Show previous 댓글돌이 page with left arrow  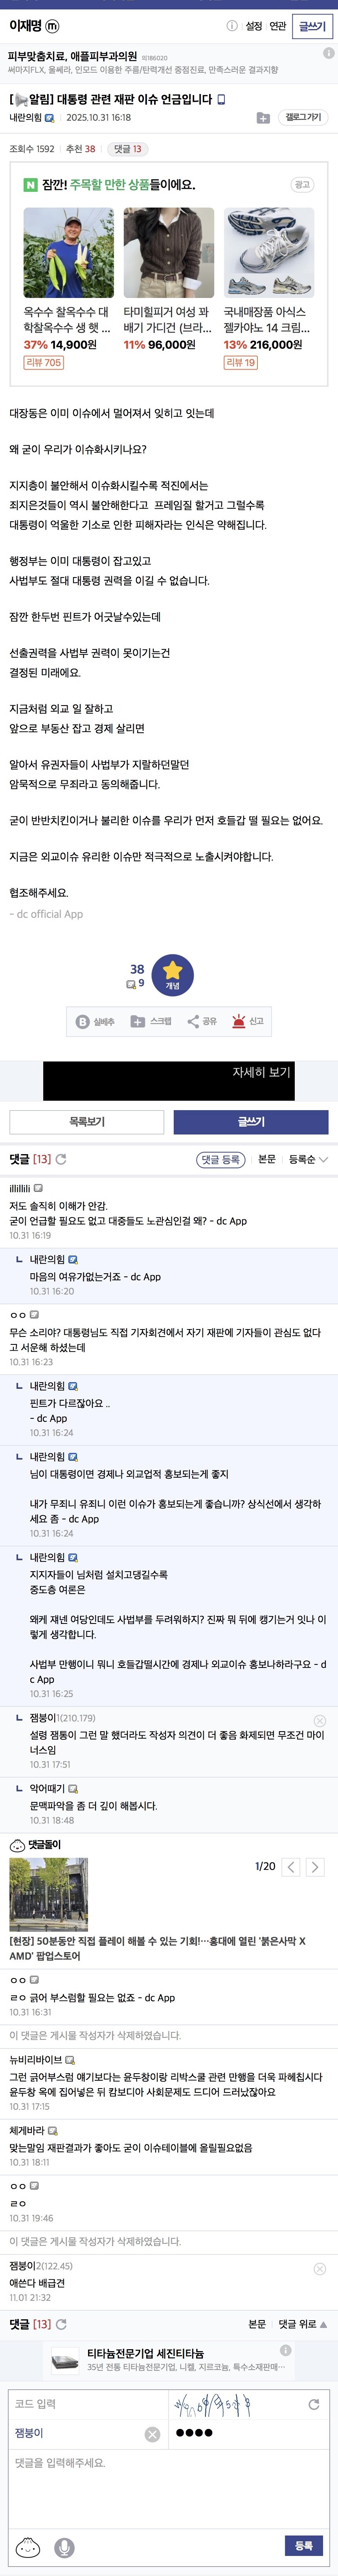pyautogui.click(x=291, y=1869)
